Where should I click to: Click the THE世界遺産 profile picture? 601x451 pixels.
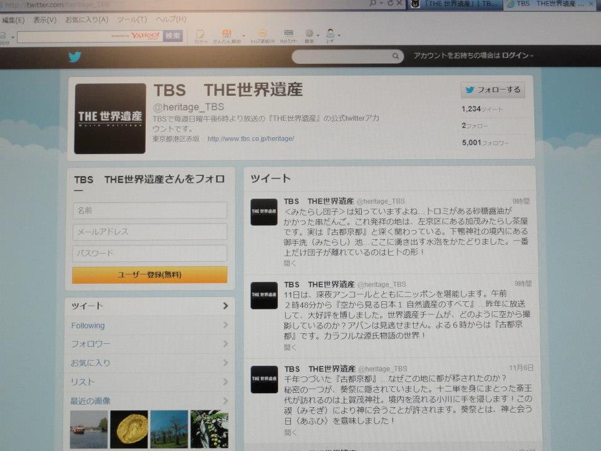[110, 118]
